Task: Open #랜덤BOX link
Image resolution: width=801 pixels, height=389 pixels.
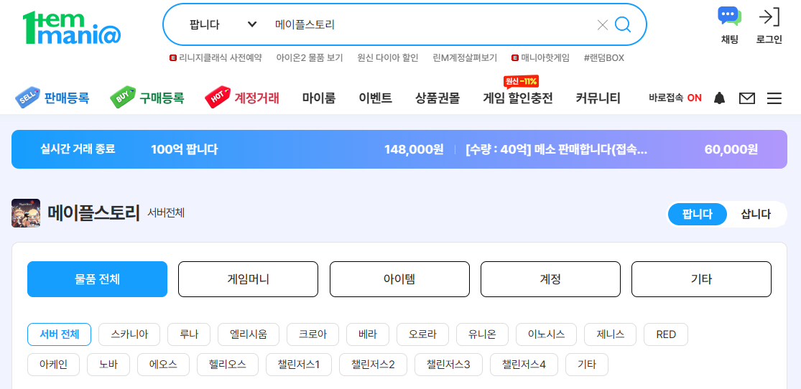Action: 604,57
